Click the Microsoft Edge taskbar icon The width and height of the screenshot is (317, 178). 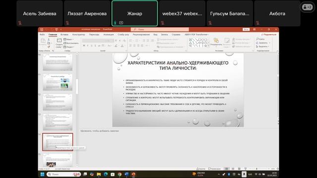pyautogui.click(x=106, y=174)
